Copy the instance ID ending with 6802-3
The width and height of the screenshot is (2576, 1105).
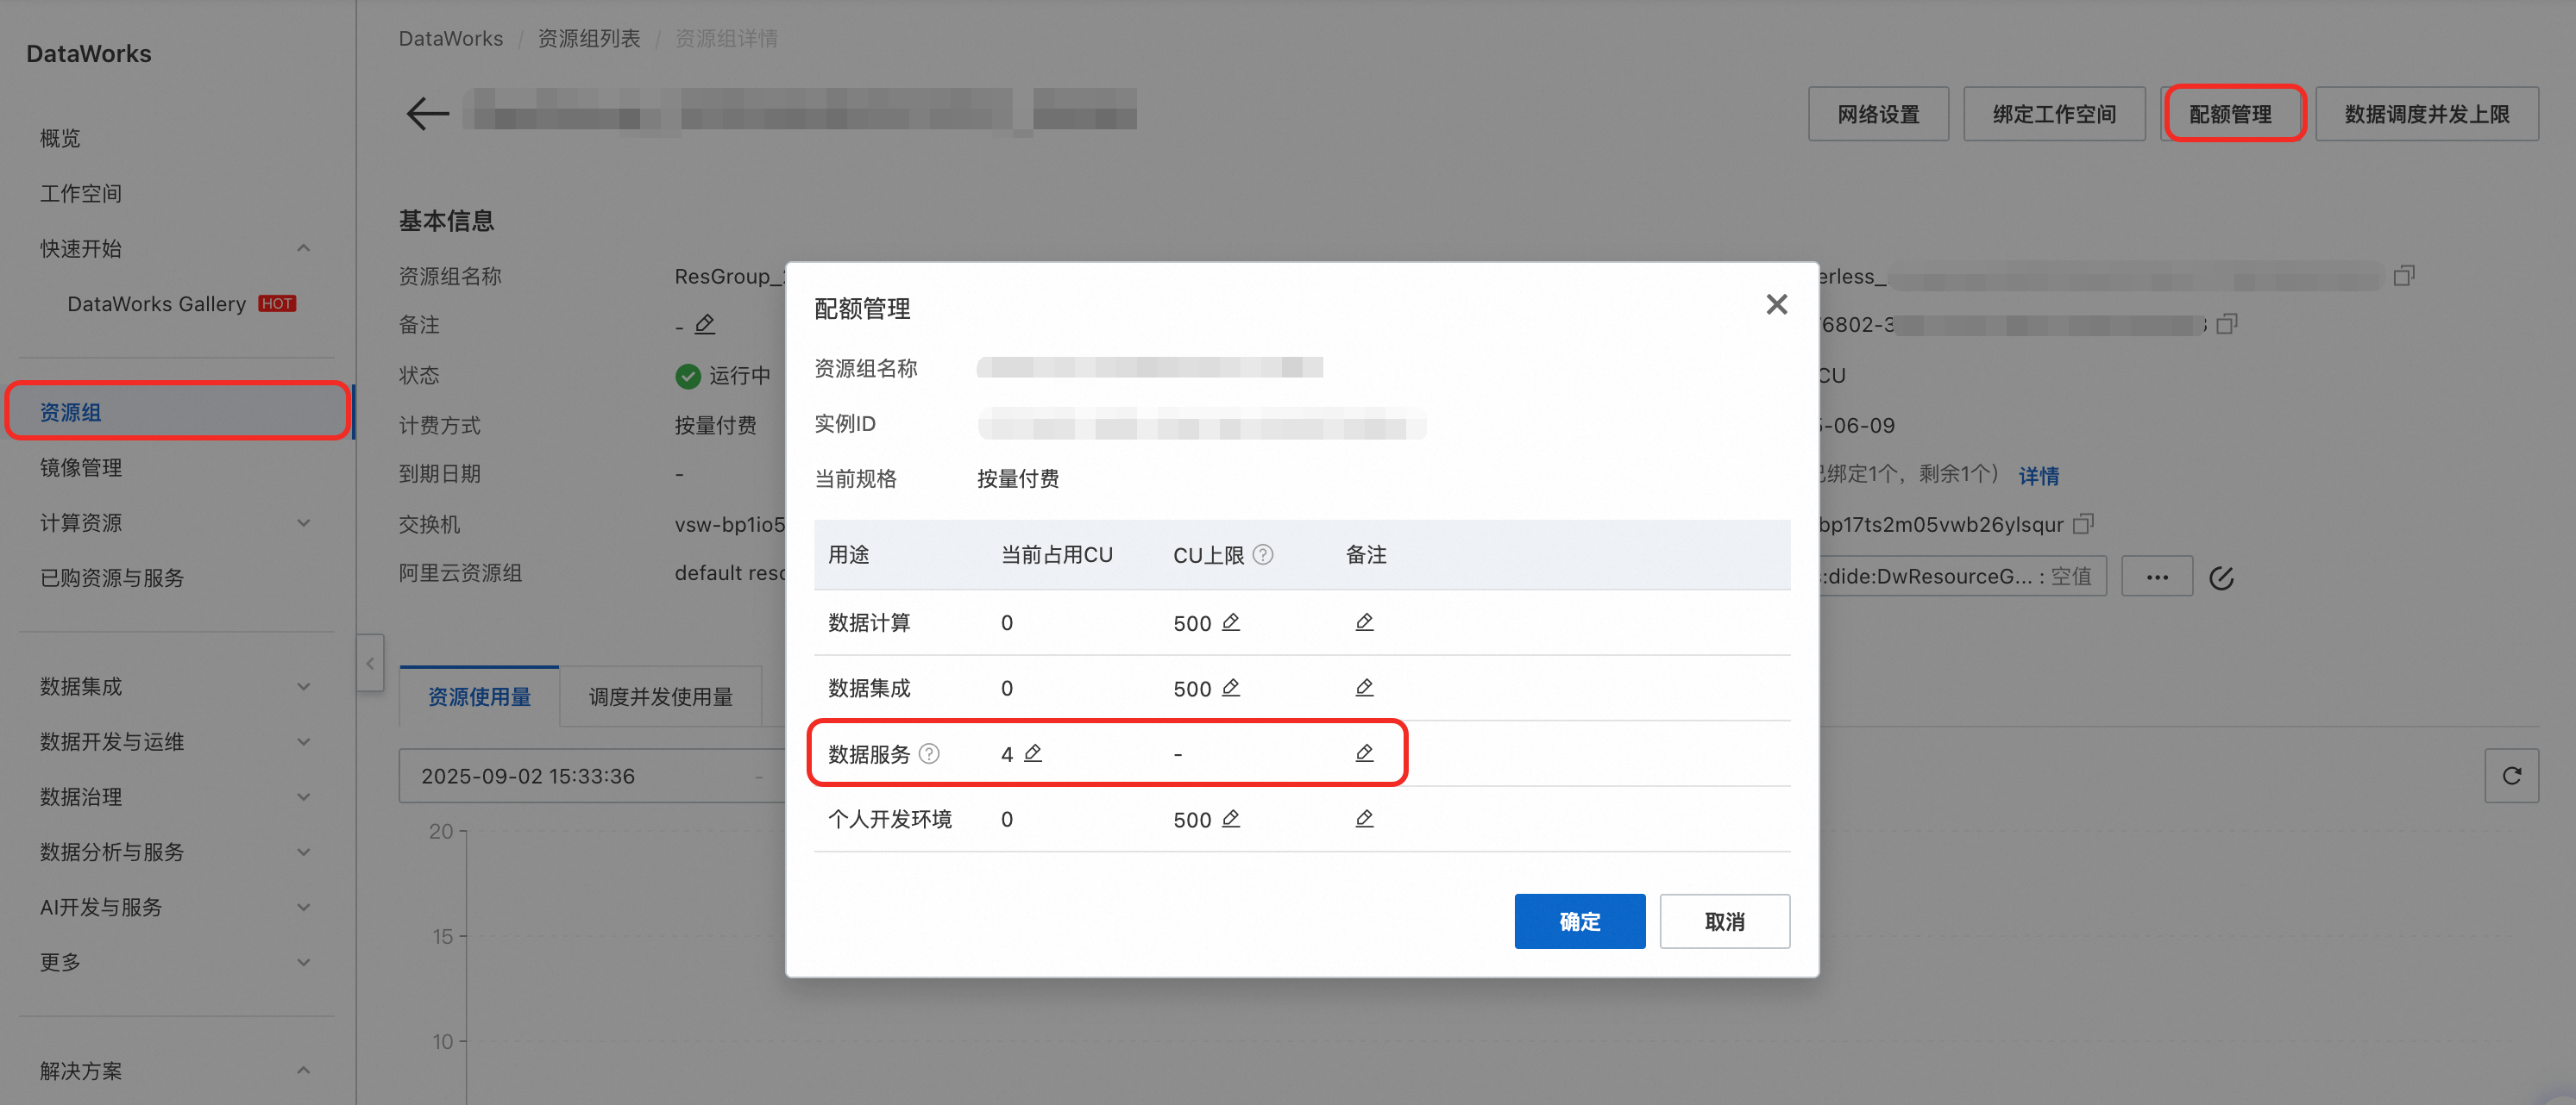pos(2226,324)
